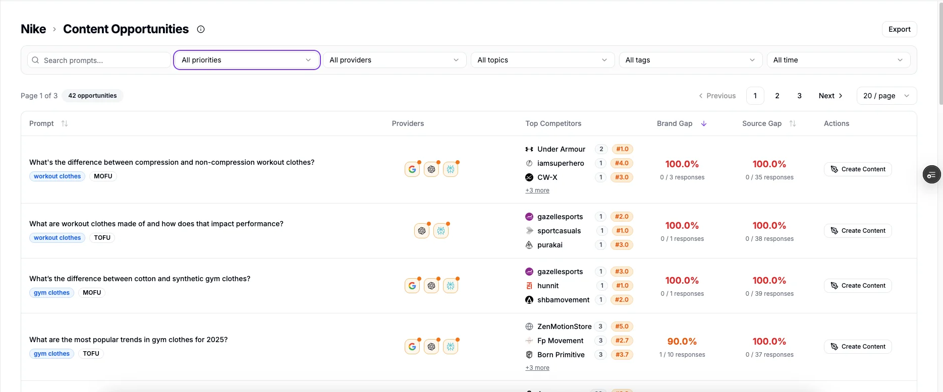Click the MOFU tag in compression row
943x392 pixels.
pos(103,176)
